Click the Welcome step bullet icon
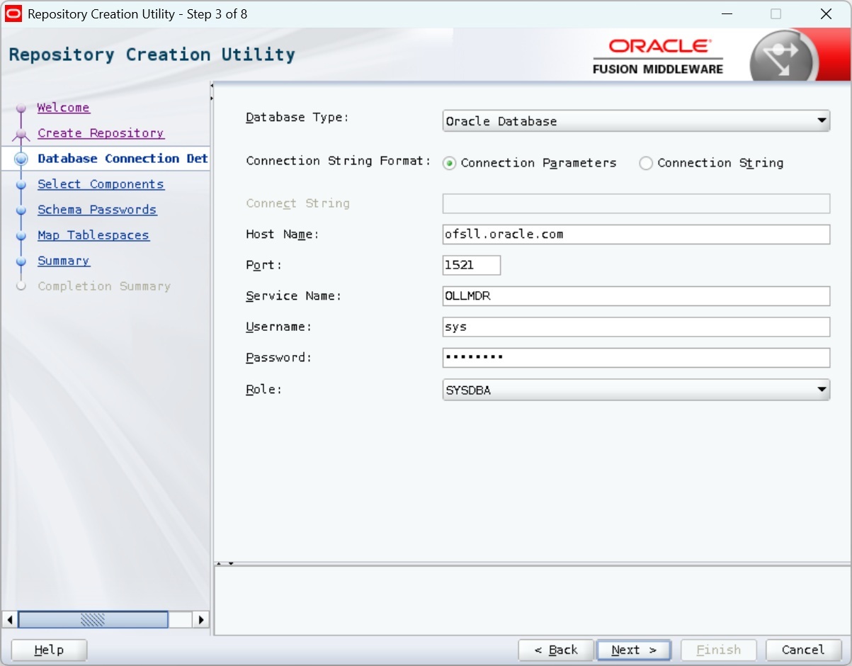852x666 pixels. (21, 108)
